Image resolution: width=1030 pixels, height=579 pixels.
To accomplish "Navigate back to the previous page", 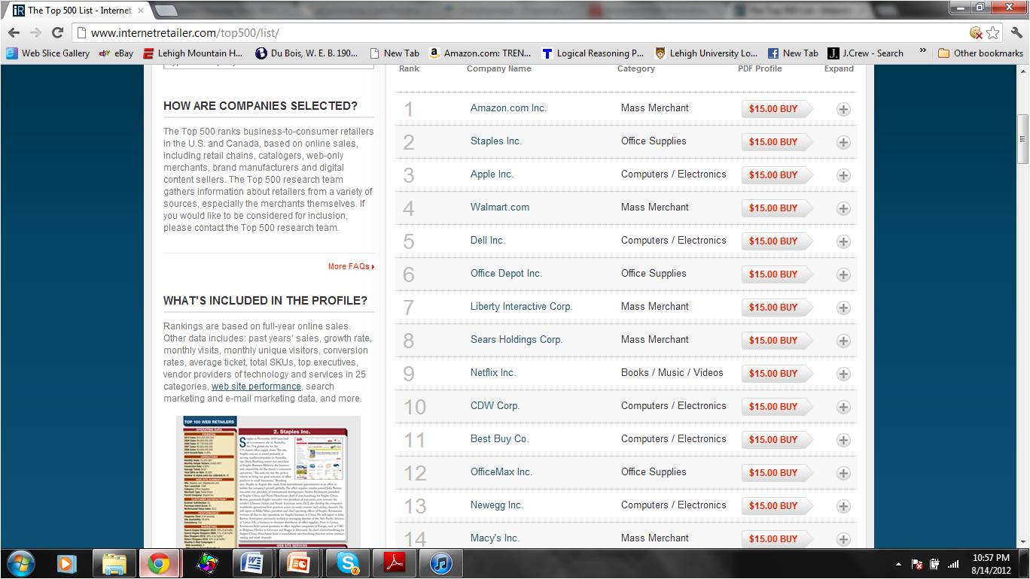I will [15, 33].
